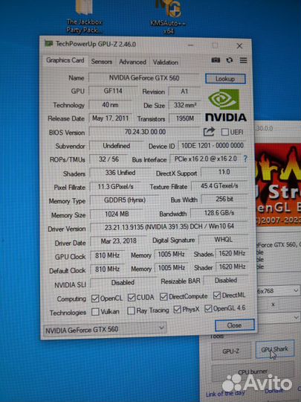Click the Link of the day link
The image size is (301, 402).
coord(225,394)
